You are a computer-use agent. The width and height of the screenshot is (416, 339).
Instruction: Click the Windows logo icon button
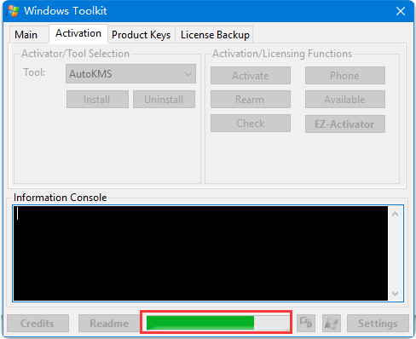click(x=332, y=323)
